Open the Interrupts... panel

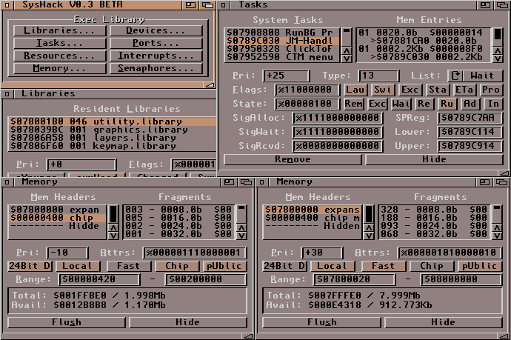click(x=156, y=56)
